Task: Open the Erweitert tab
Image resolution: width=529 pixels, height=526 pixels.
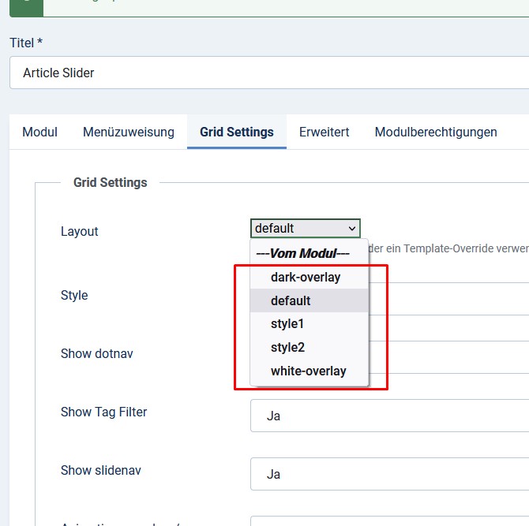Action: click(325, 132)
